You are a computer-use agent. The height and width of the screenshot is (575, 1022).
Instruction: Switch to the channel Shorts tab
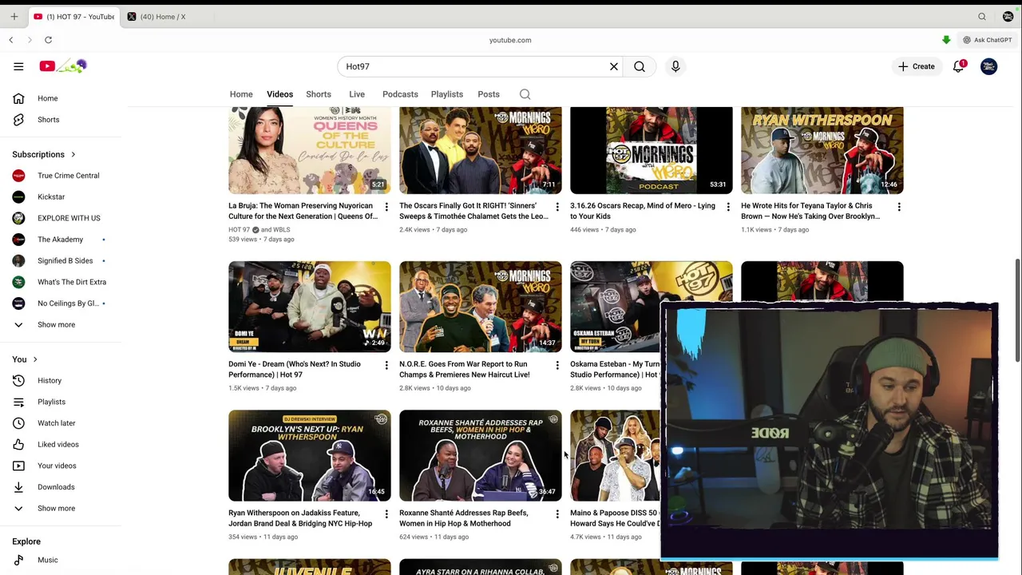[319, 94]
